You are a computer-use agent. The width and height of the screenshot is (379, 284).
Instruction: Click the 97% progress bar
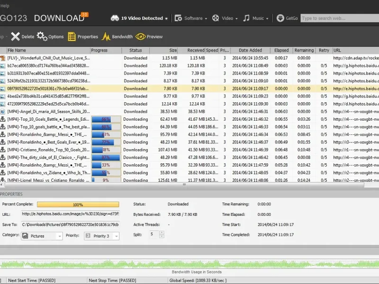click(x=106, y=158)
